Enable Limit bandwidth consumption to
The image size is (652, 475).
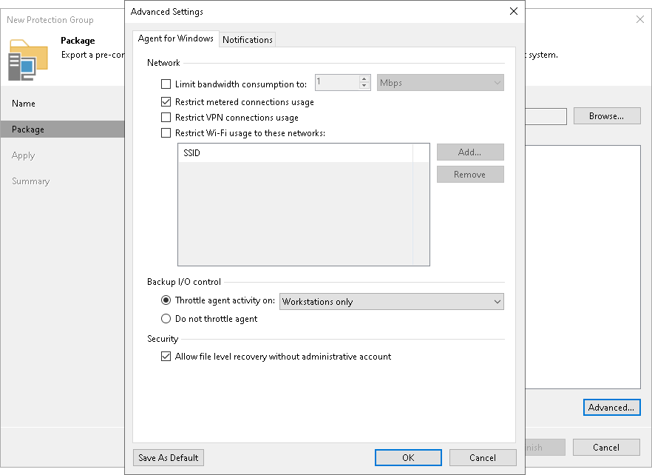(166, 84)
